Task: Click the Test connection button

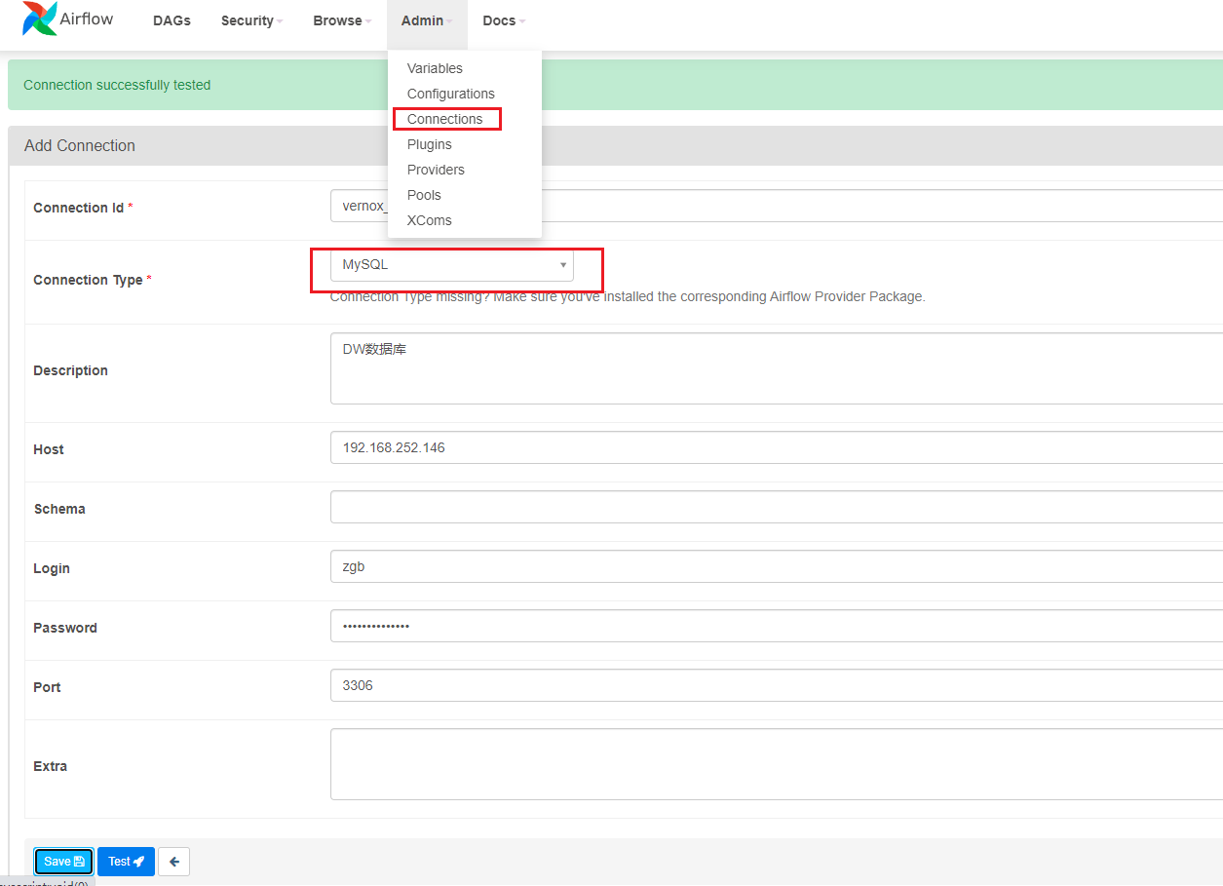Action: tap(126, 862)
